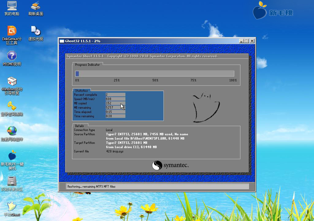Click the Time remaining value 8:38
Screen dimensions: 314x221
(116, 116)
